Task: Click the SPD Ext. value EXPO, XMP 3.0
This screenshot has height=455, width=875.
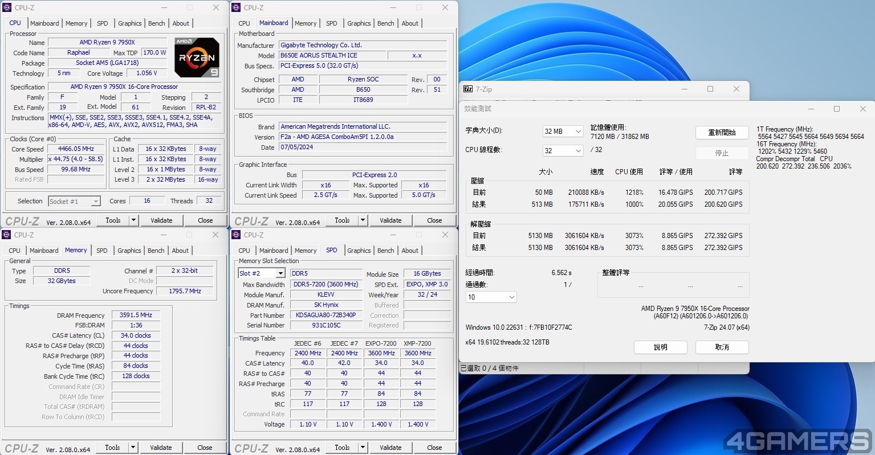Action: point(427,284)
